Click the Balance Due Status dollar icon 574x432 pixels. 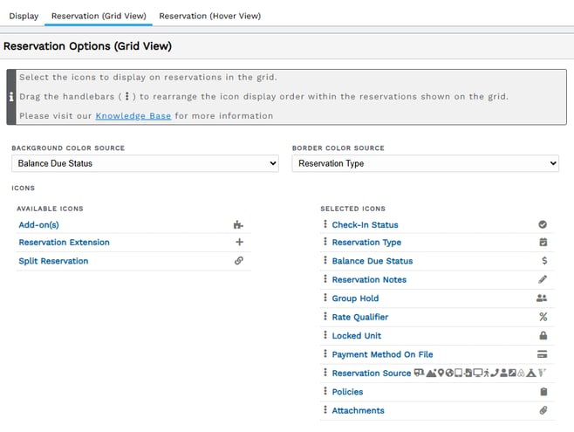[x=544, y=261]
